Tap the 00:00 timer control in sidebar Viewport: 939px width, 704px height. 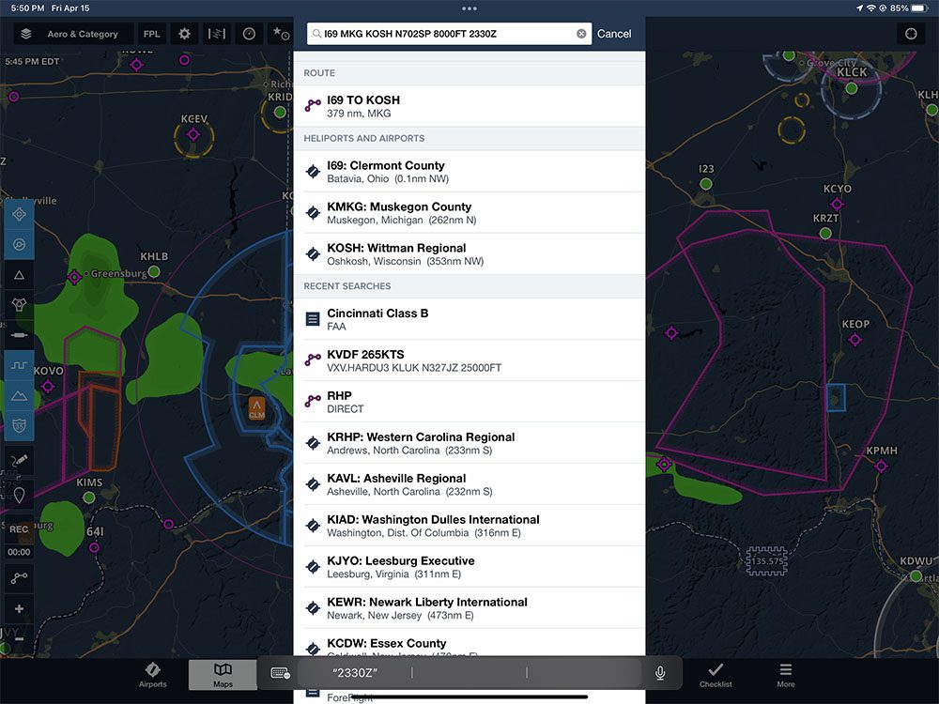tap(19, 552)
